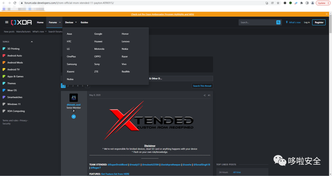Open the browser extensions puzzle icon
332x176 pixels.
[301, 3]
